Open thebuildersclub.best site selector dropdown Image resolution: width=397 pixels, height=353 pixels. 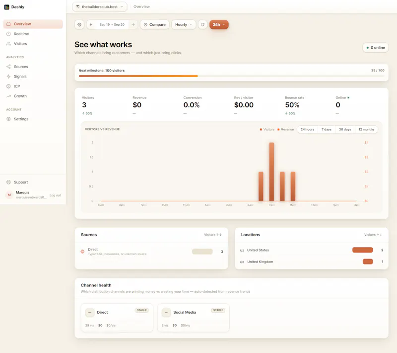tap(100, 6)
